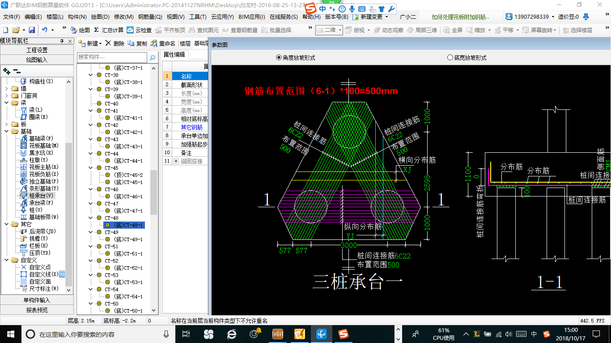This screenshot has height=343, width=611.
Task: Collapse the CT-45 component node
Action: click(x=91, y=168)
